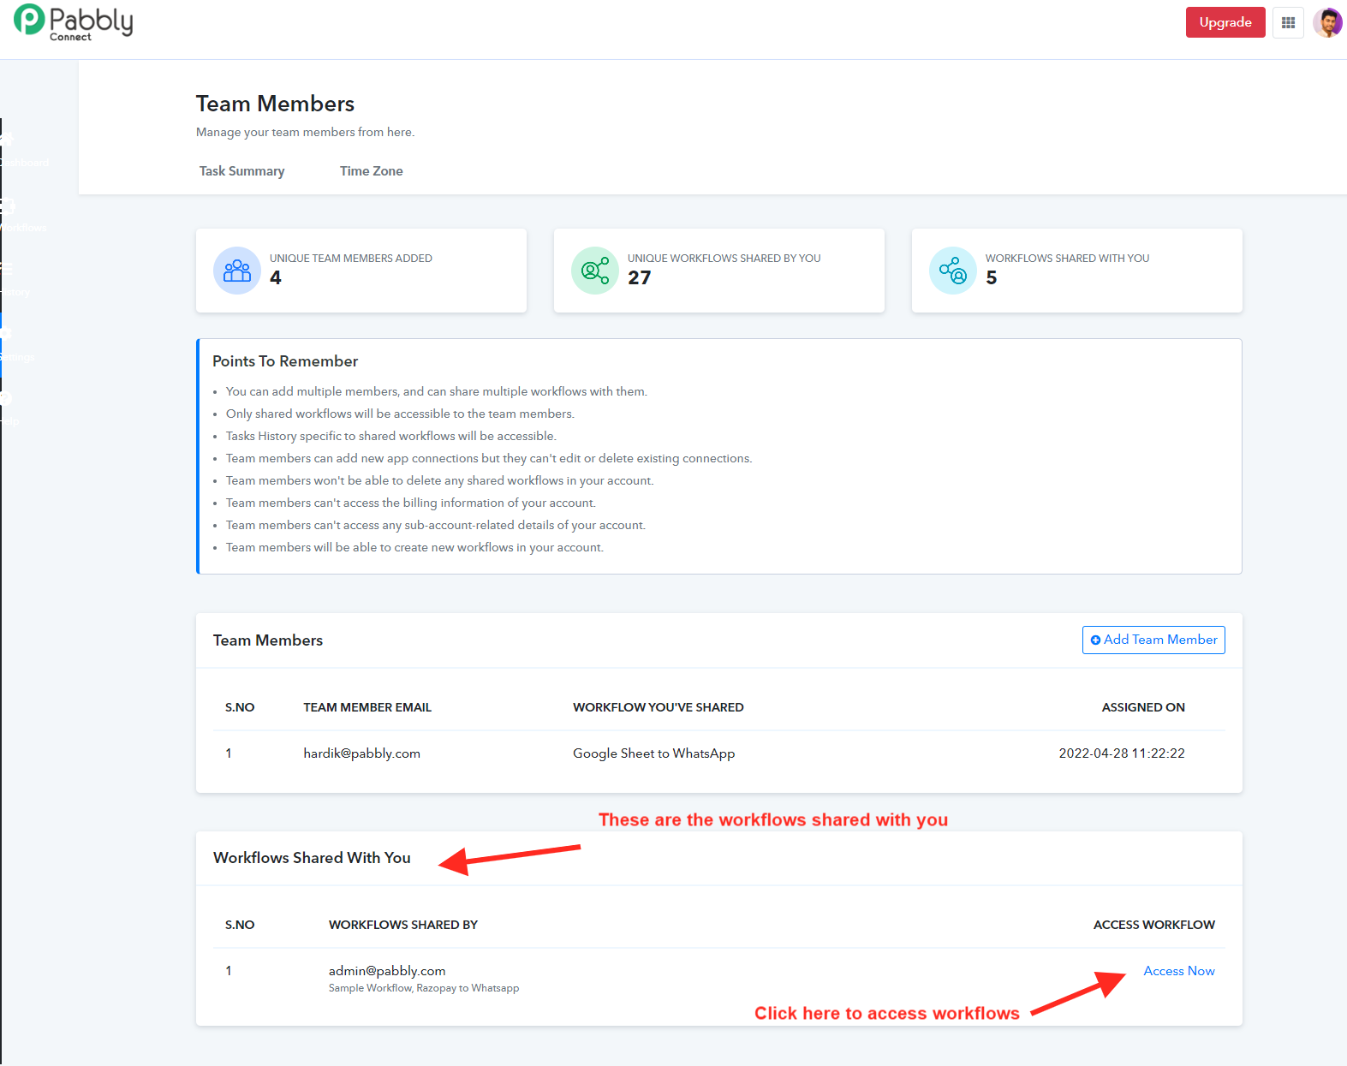Click the bullet 'Only shared workflows will be accessible…'
Screen dimensions: 1347x1066
400,414
